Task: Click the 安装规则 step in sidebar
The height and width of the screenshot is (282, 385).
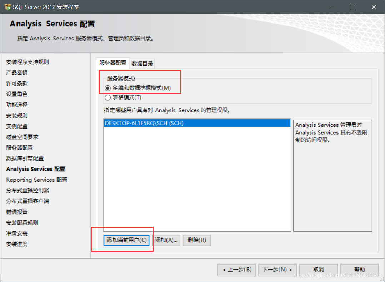Action: coord(17,116)
